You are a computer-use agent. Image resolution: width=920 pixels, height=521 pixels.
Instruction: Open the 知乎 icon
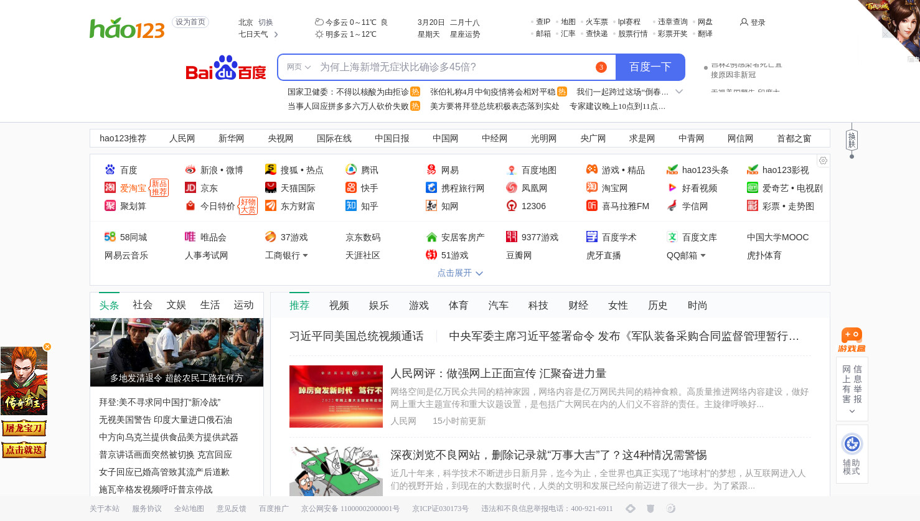point(351,205)
